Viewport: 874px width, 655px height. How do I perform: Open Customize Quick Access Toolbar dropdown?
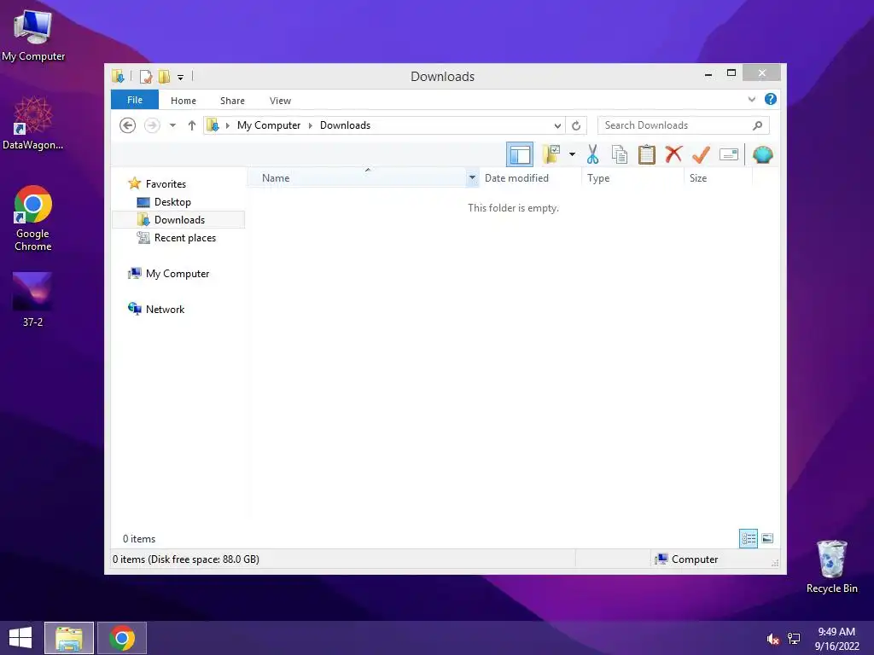click(181, 77)
